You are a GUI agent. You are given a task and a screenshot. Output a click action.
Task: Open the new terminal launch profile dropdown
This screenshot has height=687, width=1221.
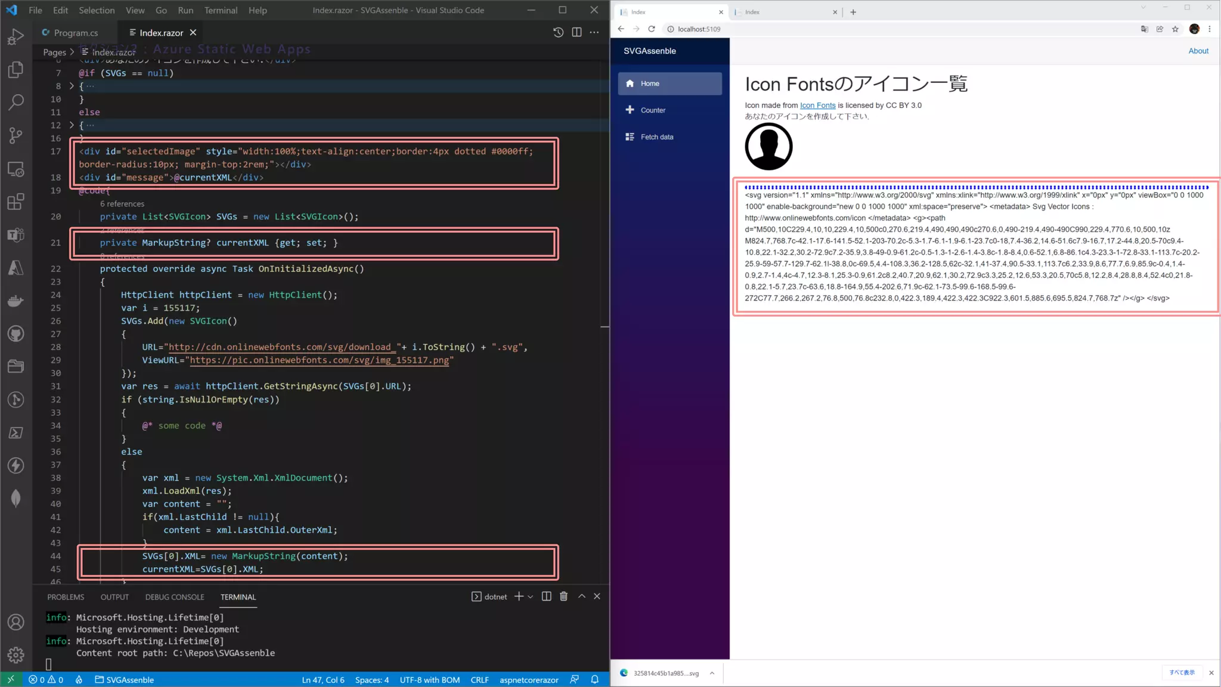[530, 596]
